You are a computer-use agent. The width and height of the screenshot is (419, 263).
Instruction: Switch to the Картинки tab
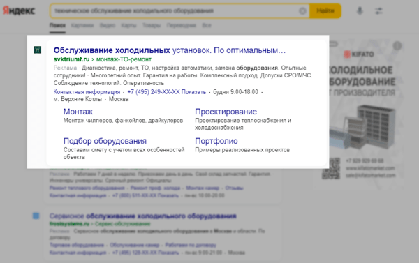(82, 25)
